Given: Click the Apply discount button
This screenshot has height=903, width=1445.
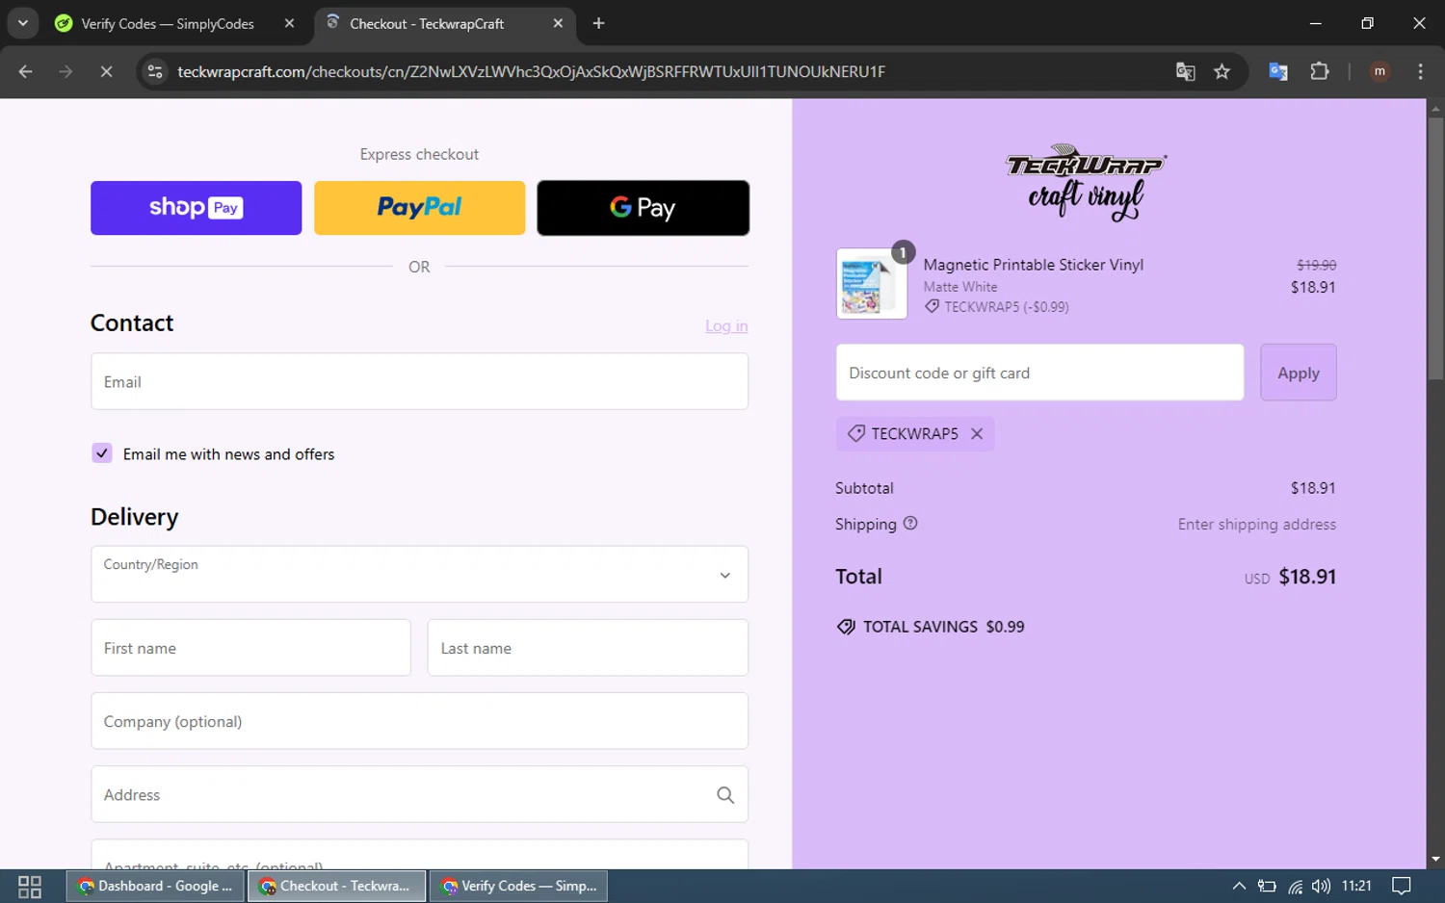Looking at the screenshot, I should pyautogui.click(x=1298, y=373).
